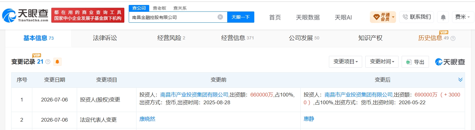Export records with the 导出 button

(x=415, y=62)
